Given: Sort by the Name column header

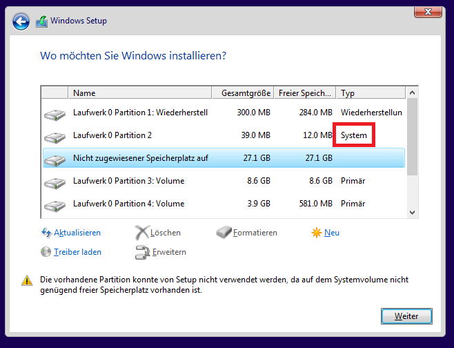Looking at the screenshot, I should click(x=140, y=93).
